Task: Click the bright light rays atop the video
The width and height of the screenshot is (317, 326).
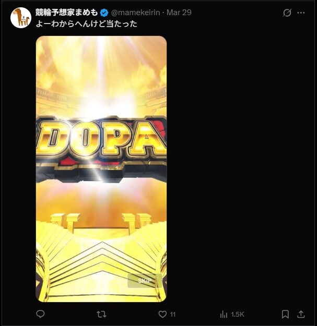Action: 101,63
